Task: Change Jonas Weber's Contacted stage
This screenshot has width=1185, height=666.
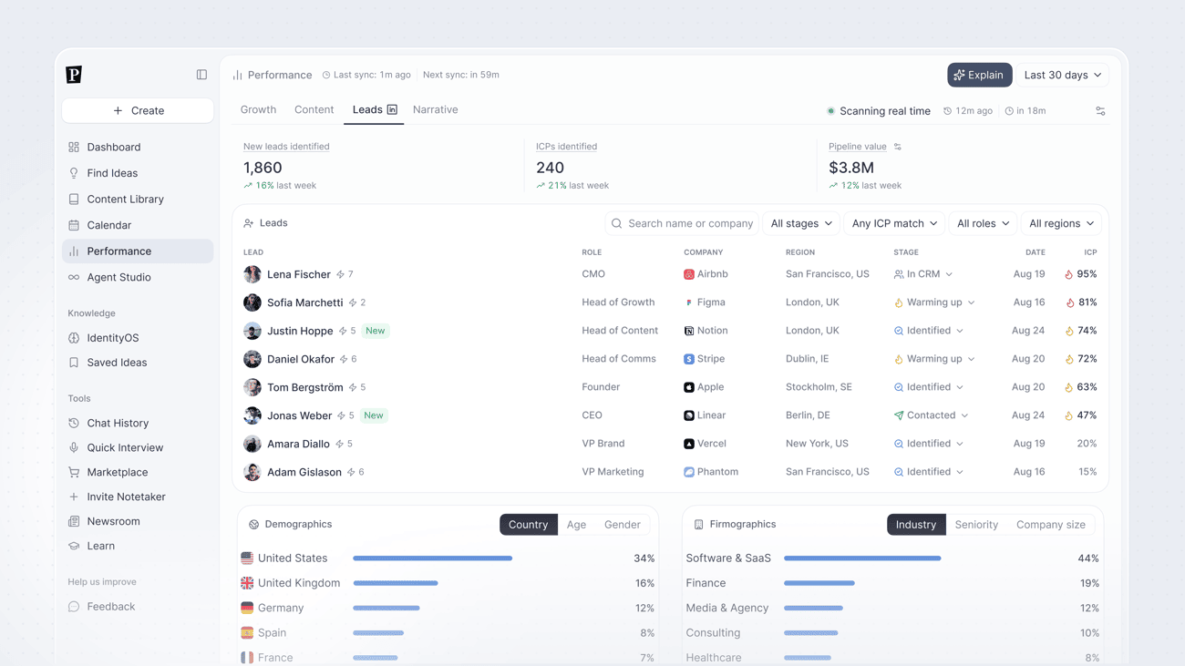Action: point(931,415)
